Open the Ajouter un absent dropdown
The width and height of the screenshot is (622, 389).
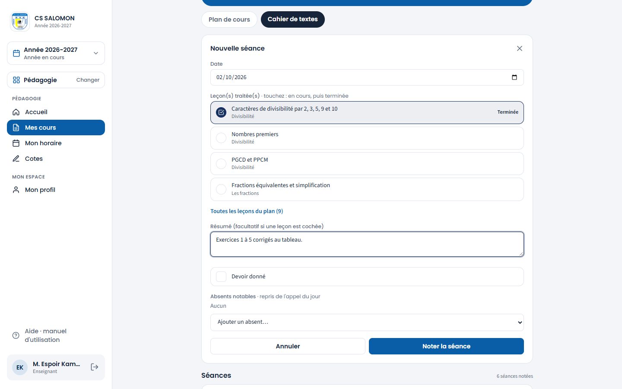[x=367, y=322]
